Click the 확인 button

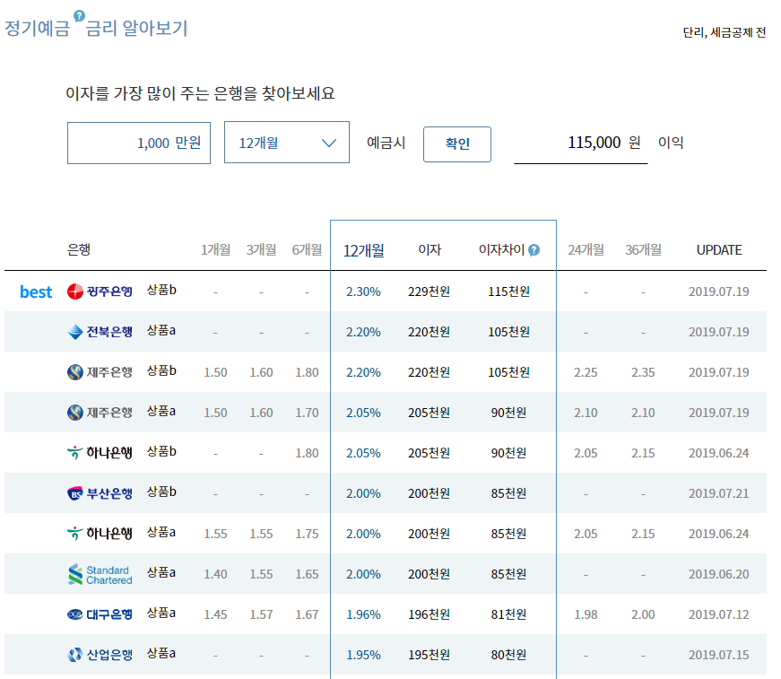pyautogui.click(x=457, y=144)
